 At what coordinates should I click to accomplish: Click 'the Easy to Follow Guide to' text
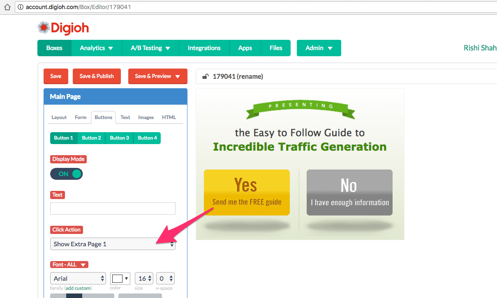point(300,133)
